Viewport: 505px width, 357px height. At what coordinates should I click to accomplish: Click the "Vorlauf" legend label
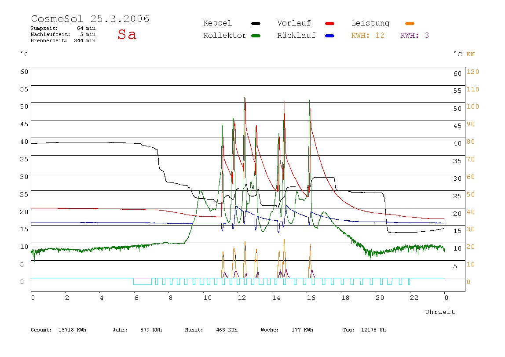294,23
